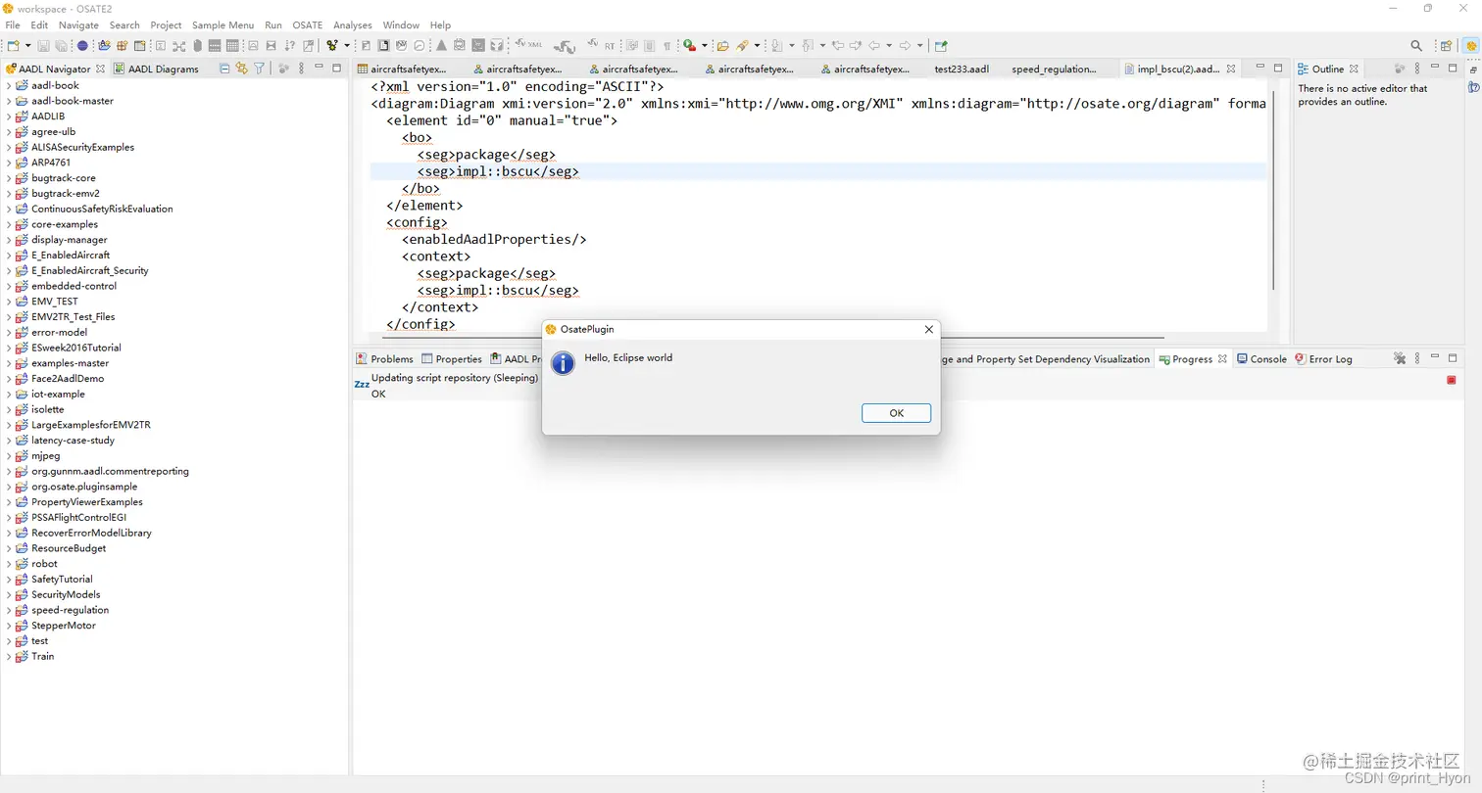
Task: Maximize the AADL Navigator panel
Action: [x=336, y=69]
